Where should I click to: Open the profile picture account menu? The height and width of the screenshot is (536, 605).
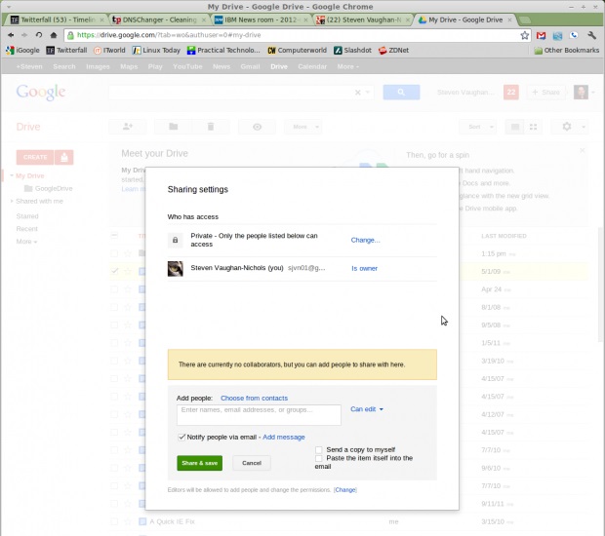(x=585, y=93)
